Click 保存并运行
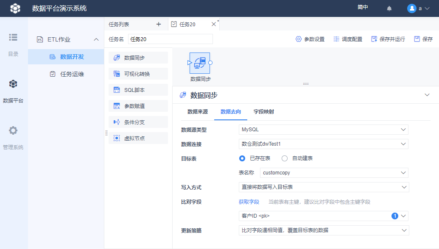439x249 pixels. [x=388, y=39]
